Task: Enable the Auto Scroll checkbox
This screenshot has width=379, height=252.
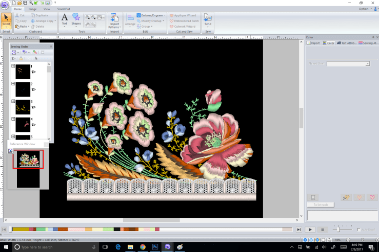Action: click(359, 230)
